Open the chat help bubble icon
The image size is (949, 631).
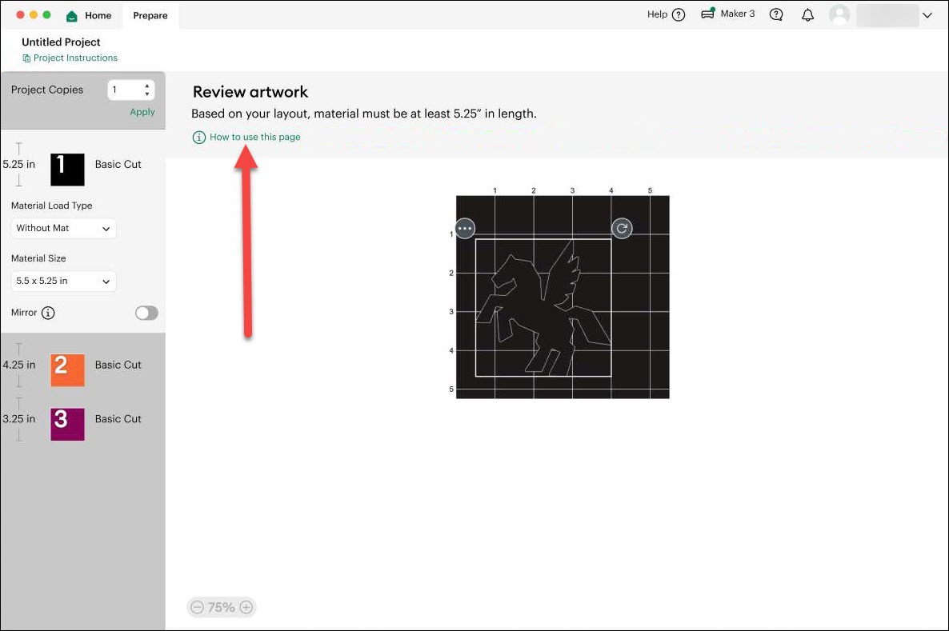pos(776,14)
